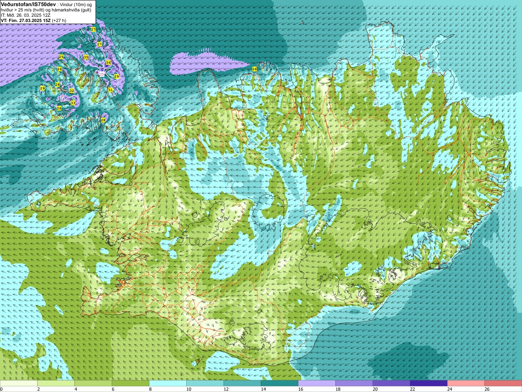Pick the salmon above-26 m/s scale swatch
Viewport: 522px width, 392px height.
tap(503, 383)
